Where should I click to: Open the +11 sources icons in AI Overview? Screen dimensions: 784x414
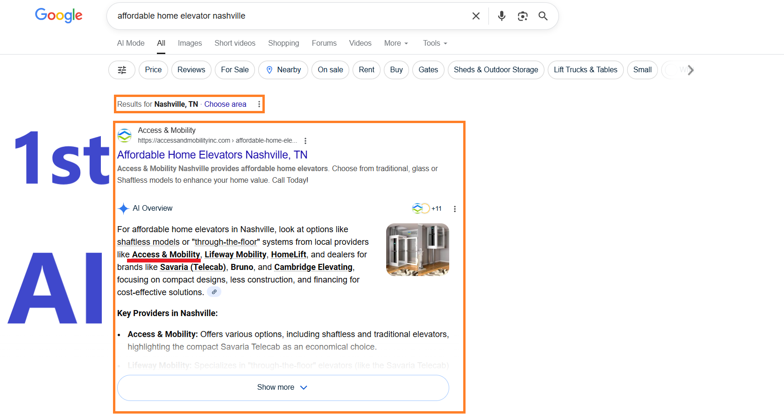point(427,208)
